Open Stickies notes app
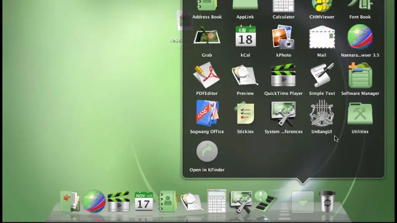 point(245,113)
